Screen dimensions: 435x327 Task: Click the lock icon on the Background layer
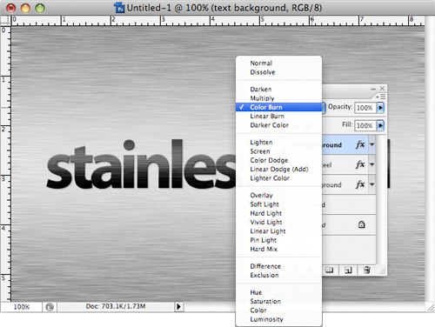[361, 224]
